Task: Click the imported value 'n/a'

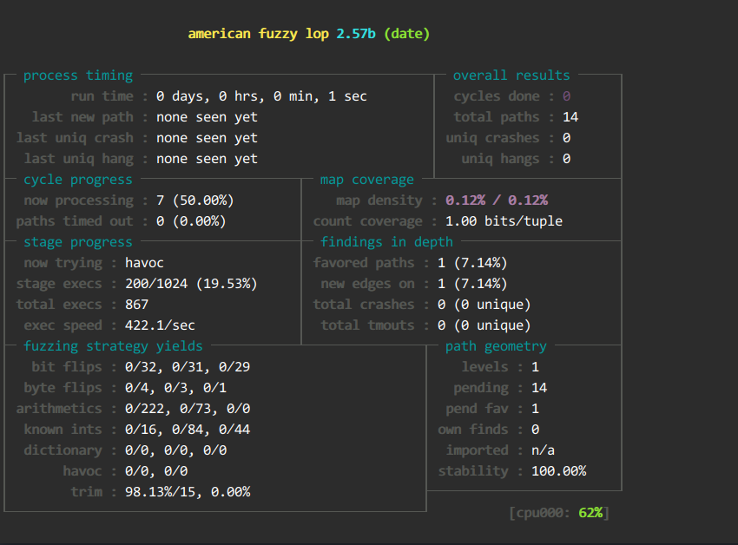Action: pos(543,450)
